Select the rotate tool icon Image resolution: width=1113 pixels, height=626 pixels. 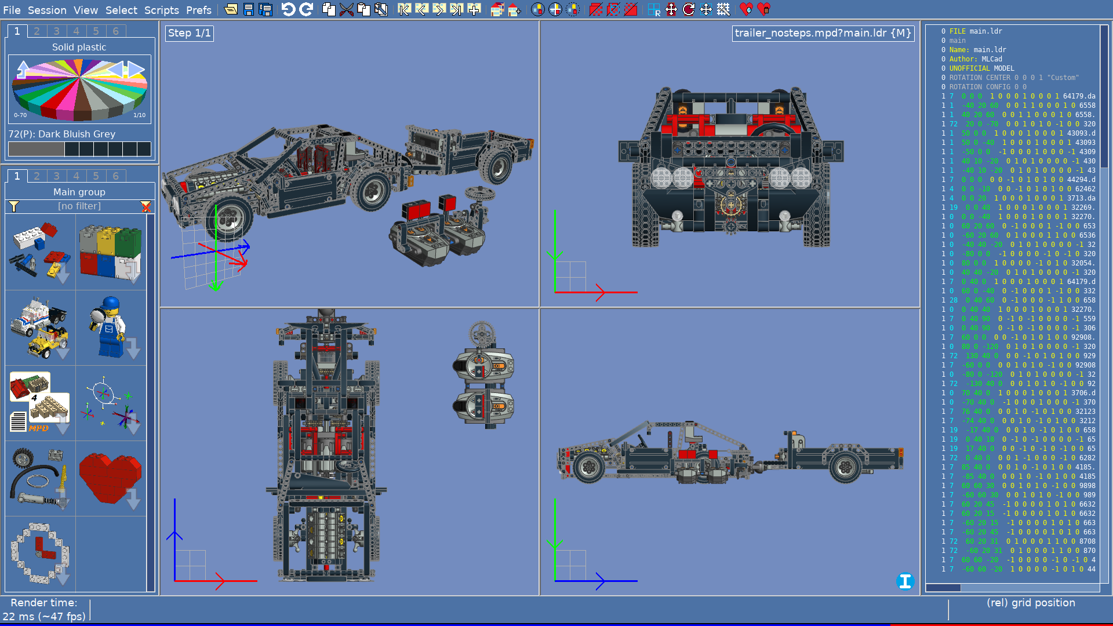coord(689,9)
